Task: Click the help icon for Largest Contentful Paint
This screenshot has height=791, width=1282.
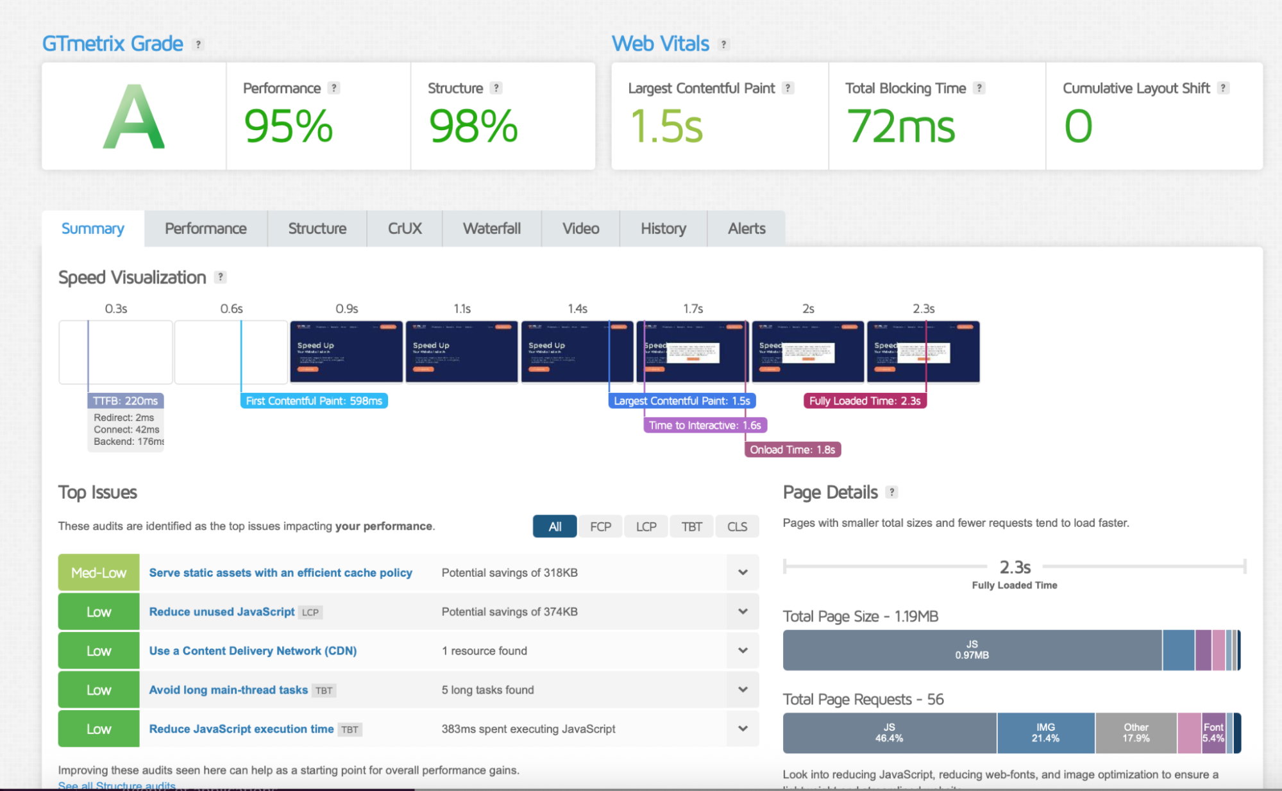Action: [x=788, y=88]
